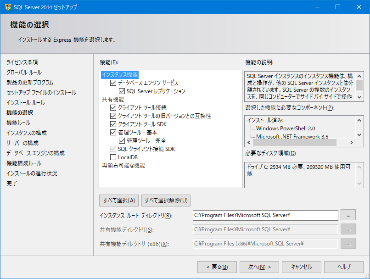The height and width of the screenshot is (279, 370).
Task: Toggle 管理ツール - 完全 checkbox
Action: 122,140
